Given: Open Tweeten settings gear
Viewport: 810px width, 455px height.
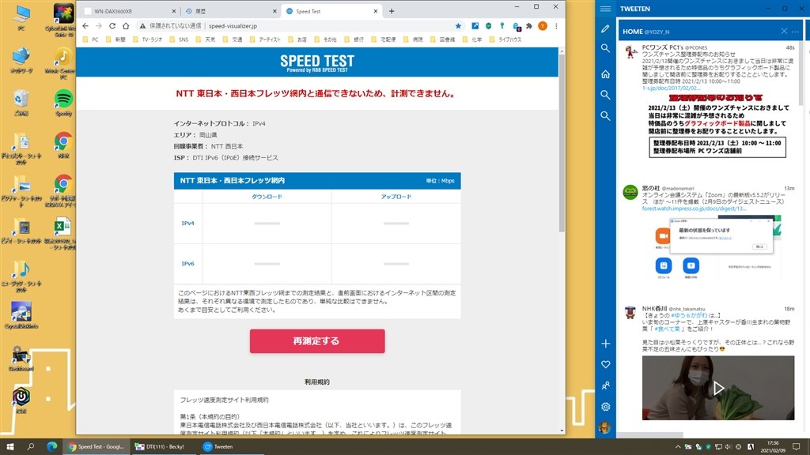Looking at the screenshot, I should [x=605, y=407].
